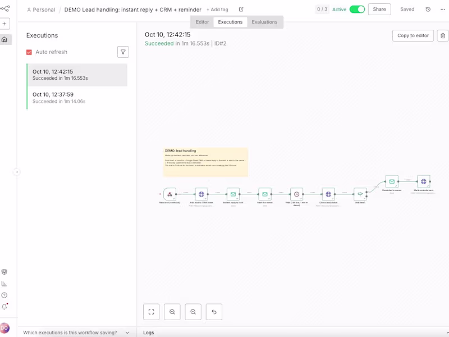Open the three-dots workflow options menu
449x337 pixels.
tap(443, 9)
